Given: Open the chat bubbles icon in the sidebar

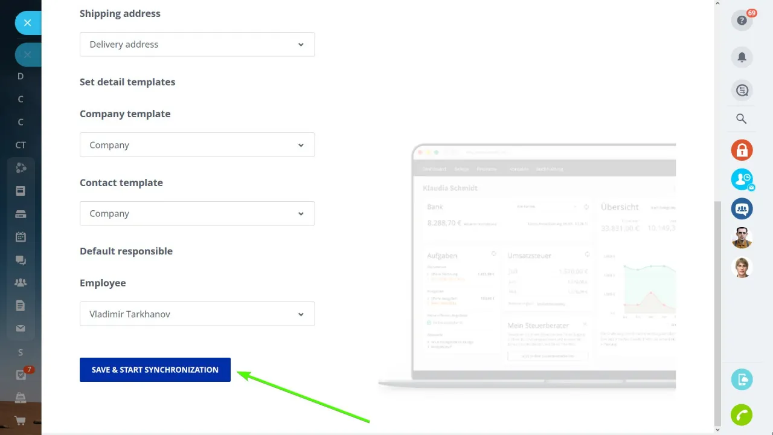Looking at the screenshot, I should pyautogui.click(x=21, y=260).
